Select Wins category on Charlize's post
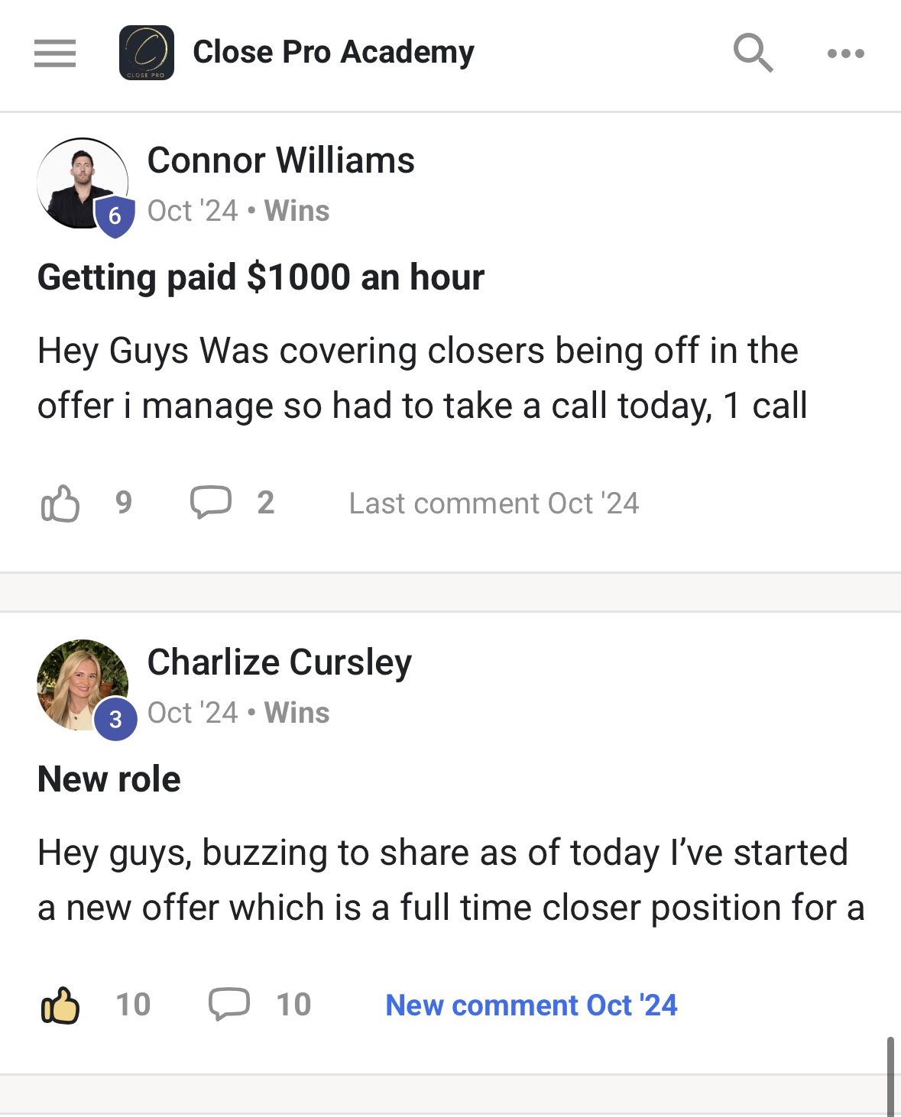Image resolution: width=901 pixels, height=1117 pixels. [297, 713]
